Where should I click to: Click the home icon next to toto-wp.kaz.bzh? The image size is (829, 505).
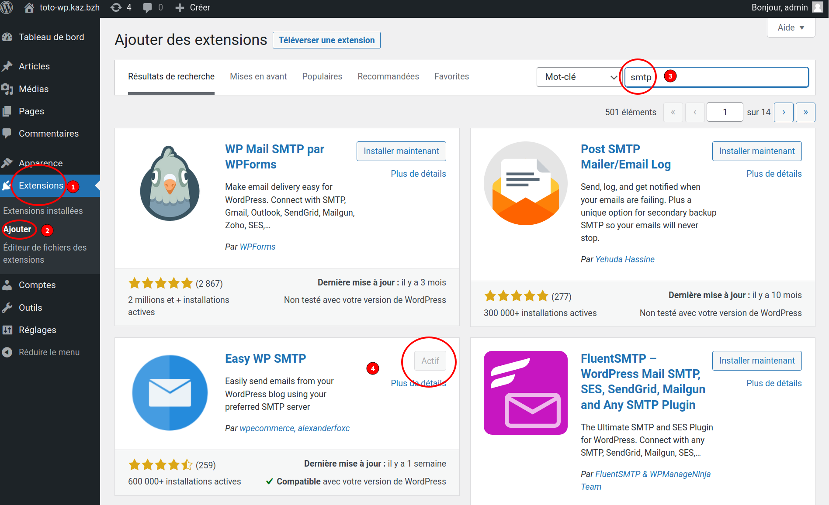(29, 7)
